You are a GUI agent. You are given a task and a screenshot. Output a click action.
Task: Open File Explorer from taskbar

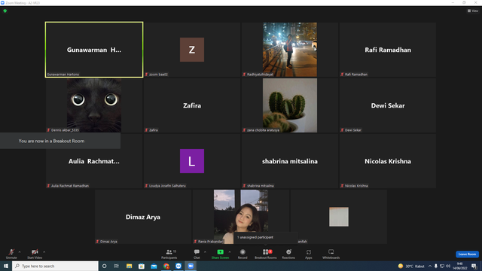coord(129,266)
